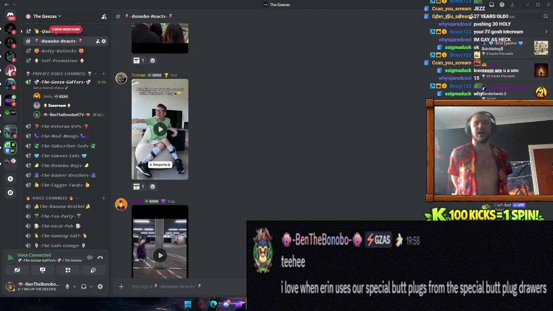The height and width of the screenshot is (311, 553).
Task: Toggle the emoji reaction count on Roman's video
Action: pyautogui.click(x=139, y=187)
